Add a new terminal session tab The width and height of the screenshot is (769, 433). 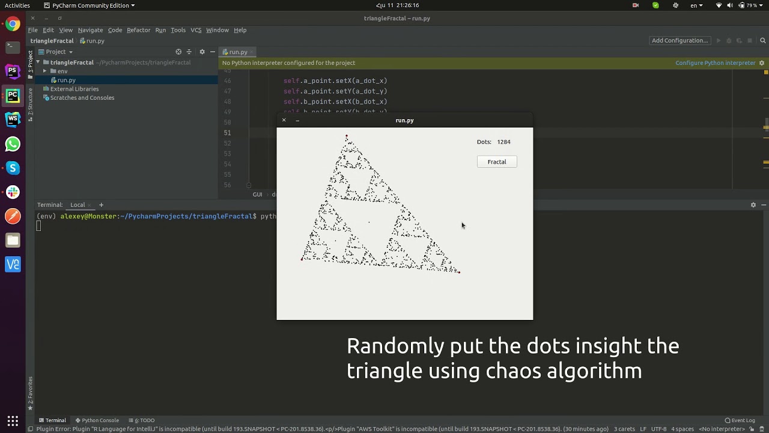(101, 205)
